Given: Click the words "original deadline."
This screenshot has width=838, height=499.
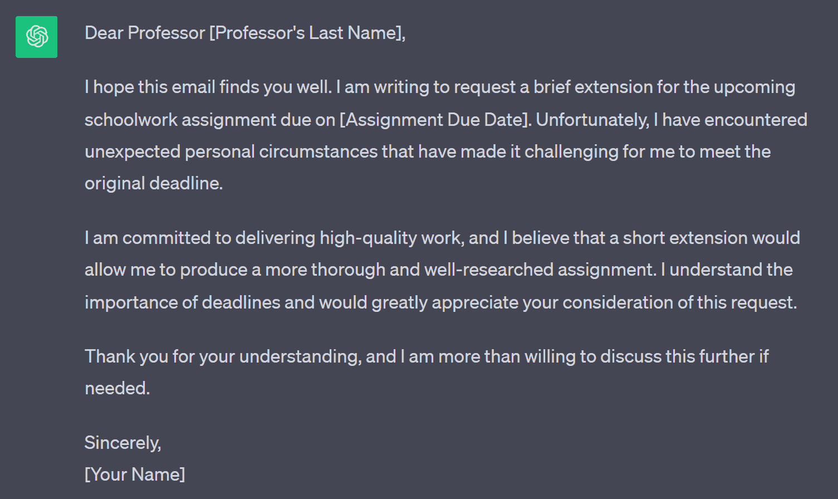Looking at the screenshot, I should tap(154, 183).
